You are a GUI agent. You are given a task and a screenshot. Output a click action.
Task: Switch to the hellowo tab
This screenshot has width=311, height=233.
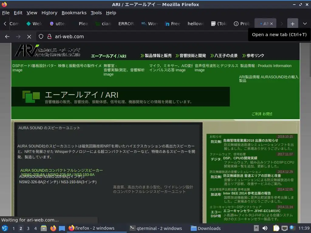point(196,24)
